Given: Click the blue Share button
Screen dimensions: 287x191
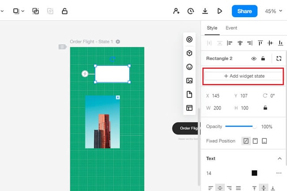Looking at the screenshot, I should 245,11.
